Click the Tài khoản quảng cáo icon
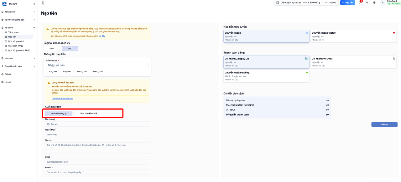The image size is (401, 182). [3, 20]
